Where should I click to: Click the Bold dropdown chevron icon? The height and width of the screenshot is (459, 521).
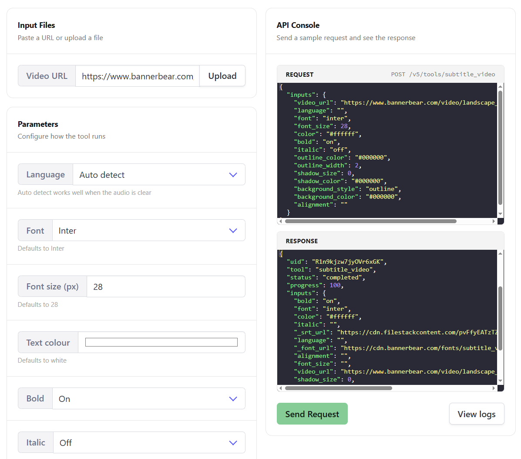pyautogui.click(x=233, y=399)
